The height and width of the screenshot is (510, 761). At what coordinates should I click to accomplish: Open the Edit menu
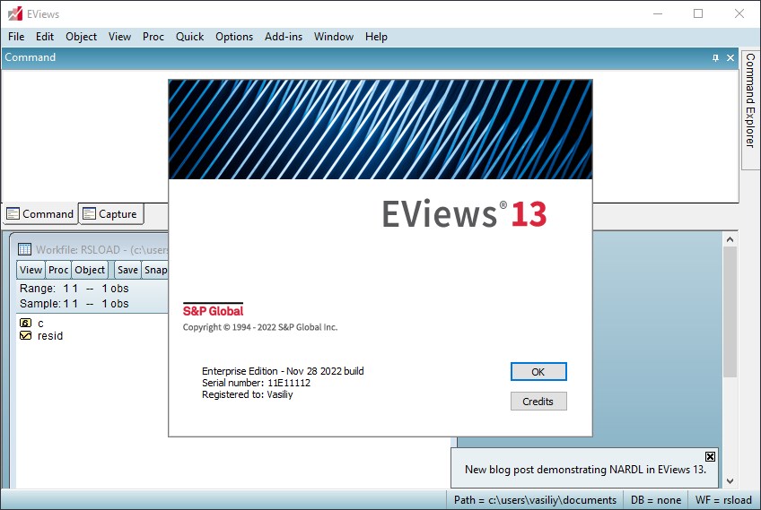tap(45, 37)
